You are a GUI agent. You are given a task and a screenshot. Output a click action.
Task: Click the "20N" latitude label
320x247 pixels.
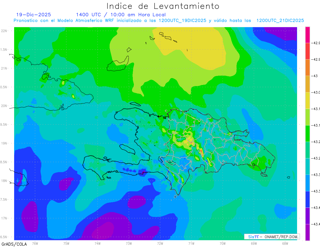point(4,106)
